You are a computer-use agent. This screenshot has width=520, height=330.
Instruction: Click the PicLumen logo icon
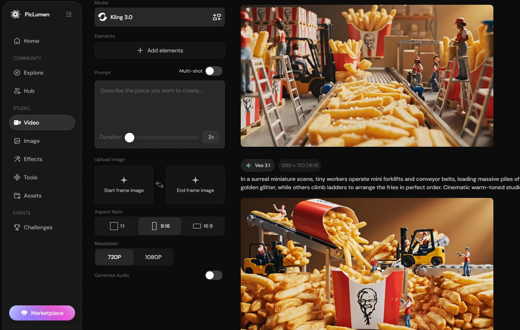pos(15,14)
